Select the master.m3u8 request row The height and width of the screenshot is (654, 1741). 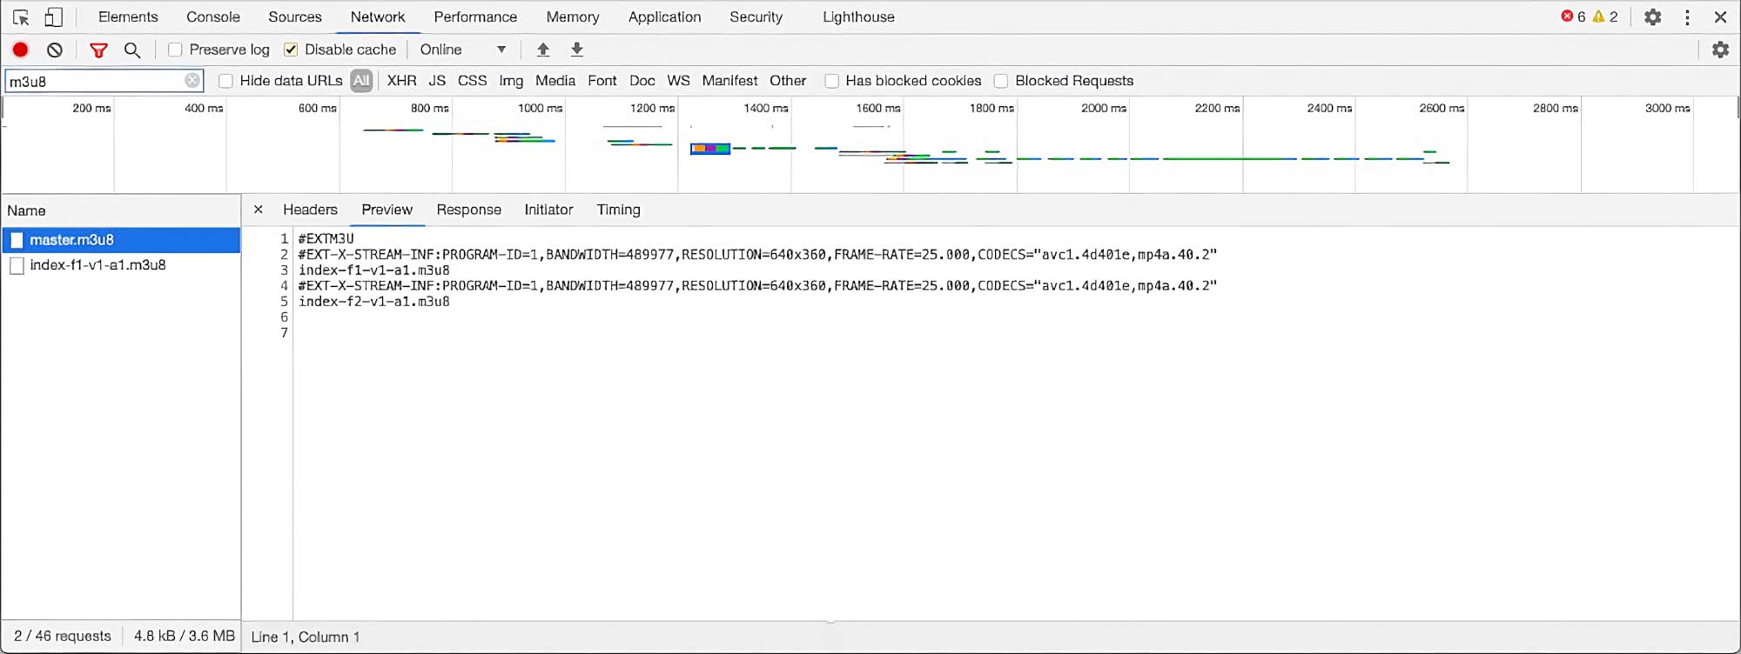click(121, 240)
